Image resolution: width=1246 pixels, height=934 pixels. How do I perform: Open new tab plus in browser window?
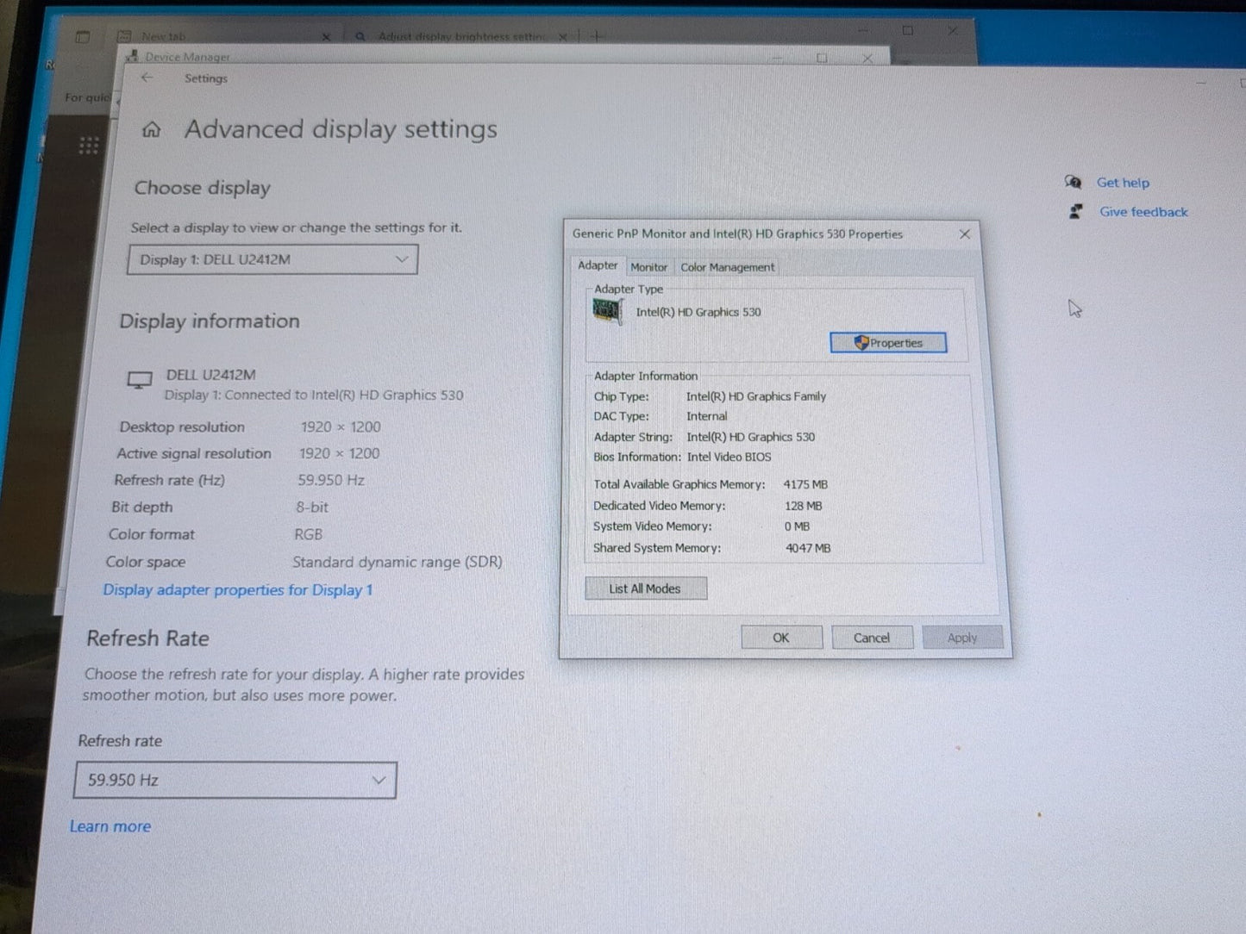click(x=597, y=36)
